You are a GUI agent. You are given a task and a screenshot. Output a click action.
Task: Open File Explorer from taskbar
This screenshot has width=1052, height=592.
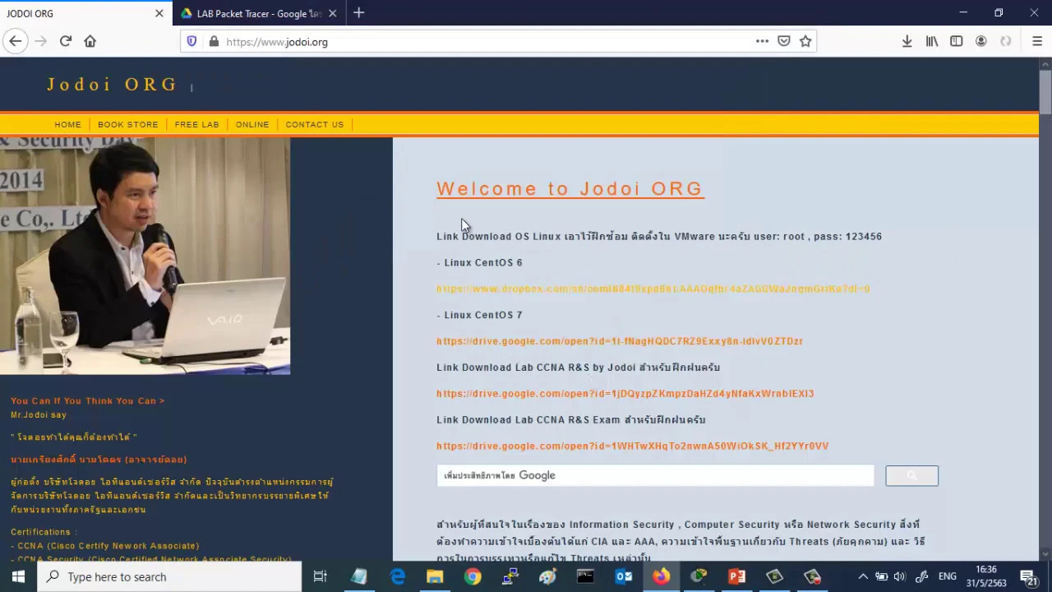point(435,576)
